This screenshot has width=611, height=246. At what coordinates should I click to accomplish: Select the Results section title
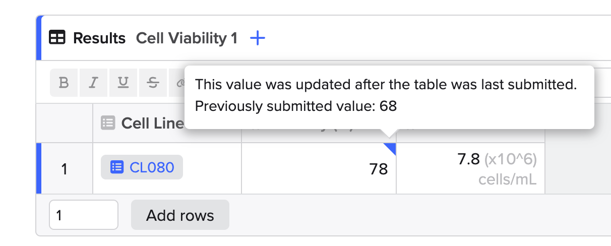[x=99, y=38]
